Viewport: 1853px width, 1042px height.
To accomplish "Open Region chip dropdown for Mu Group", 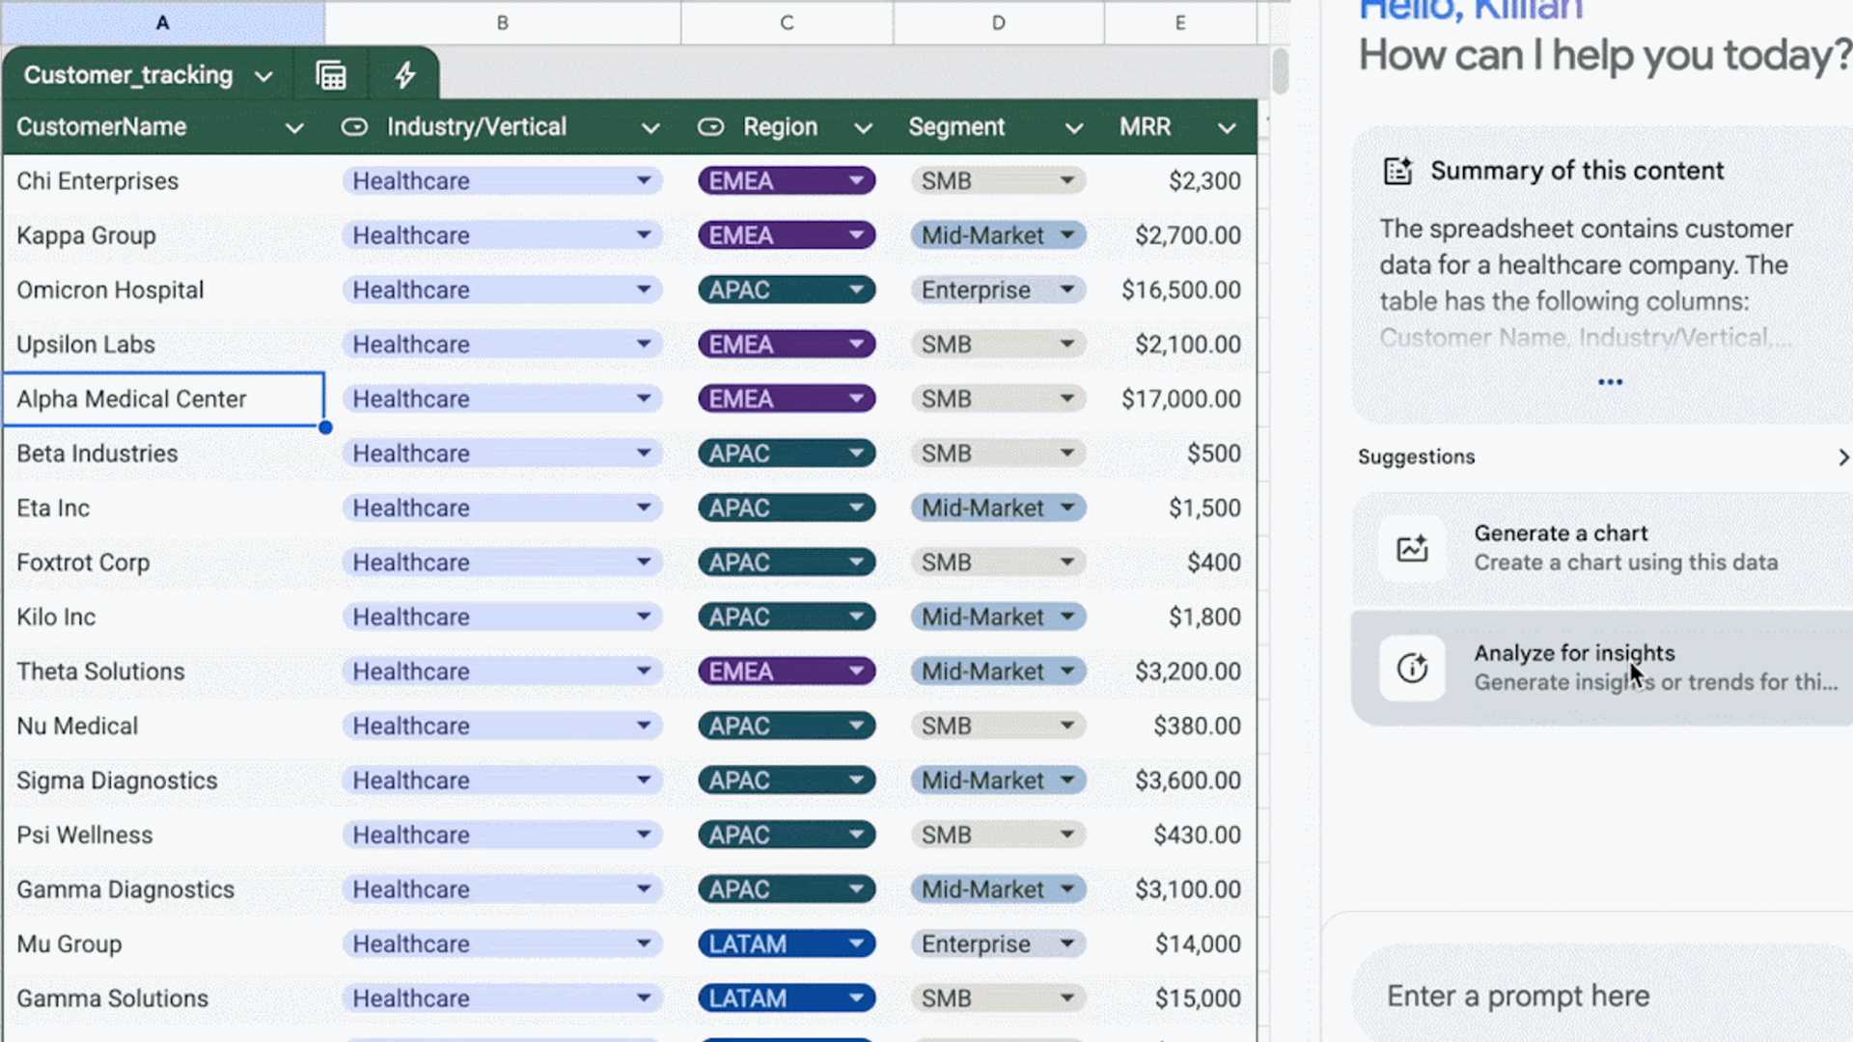I will point(856,944).
